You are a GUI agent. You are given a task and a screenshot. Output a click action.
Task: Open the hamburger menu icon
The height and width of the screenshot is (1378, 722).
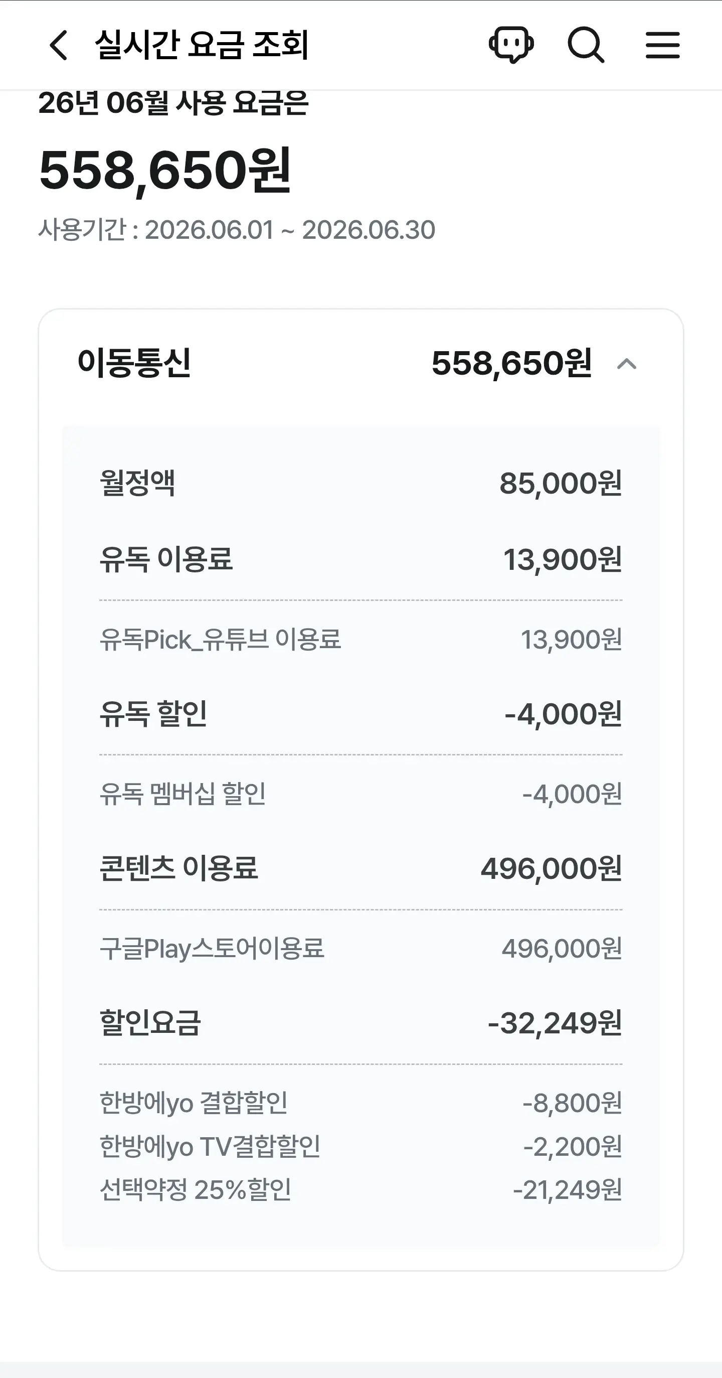point(663,45)
